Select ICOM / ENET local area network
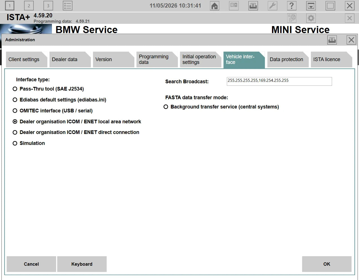 [x=77, y=122]
